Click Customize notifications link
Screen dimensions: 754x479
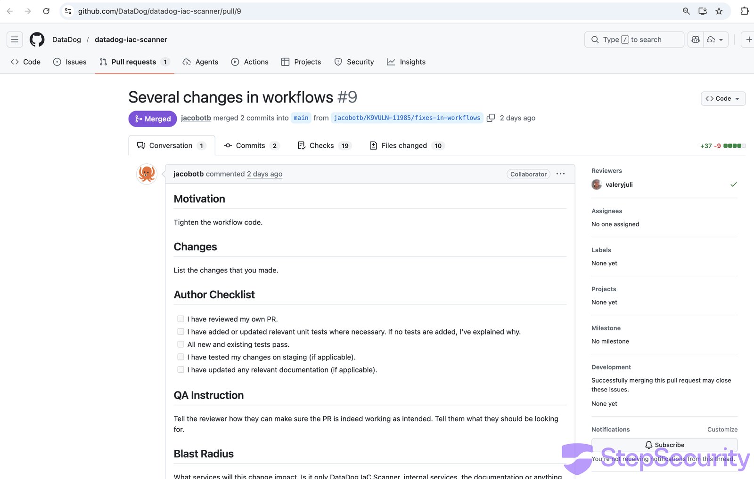722,430
